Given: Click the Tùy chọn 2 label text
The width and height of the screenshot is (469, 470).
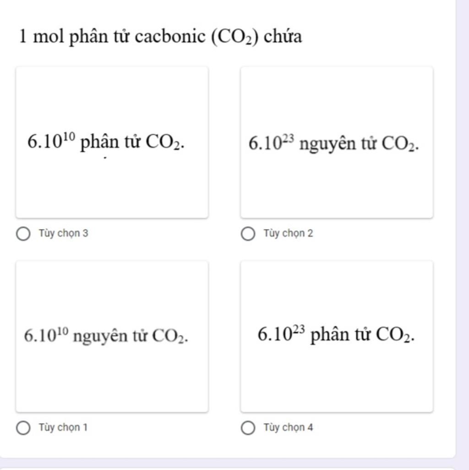Looking at the screenshot, I should pyautogui.click(x=288, y=233).
